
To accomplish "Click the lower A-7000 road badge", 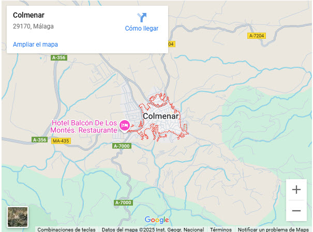I will [x=123, y=202].
